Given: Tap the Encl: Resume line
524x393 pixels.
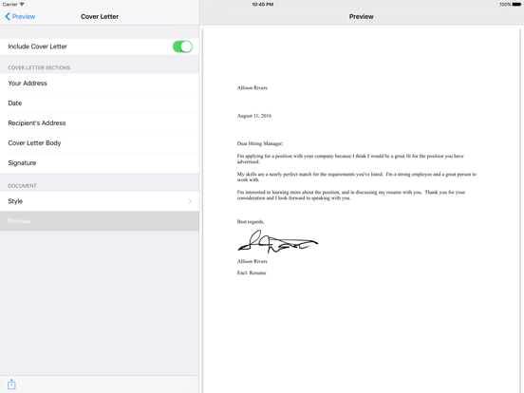Looking at the screenshot, I should click(252, 272).
